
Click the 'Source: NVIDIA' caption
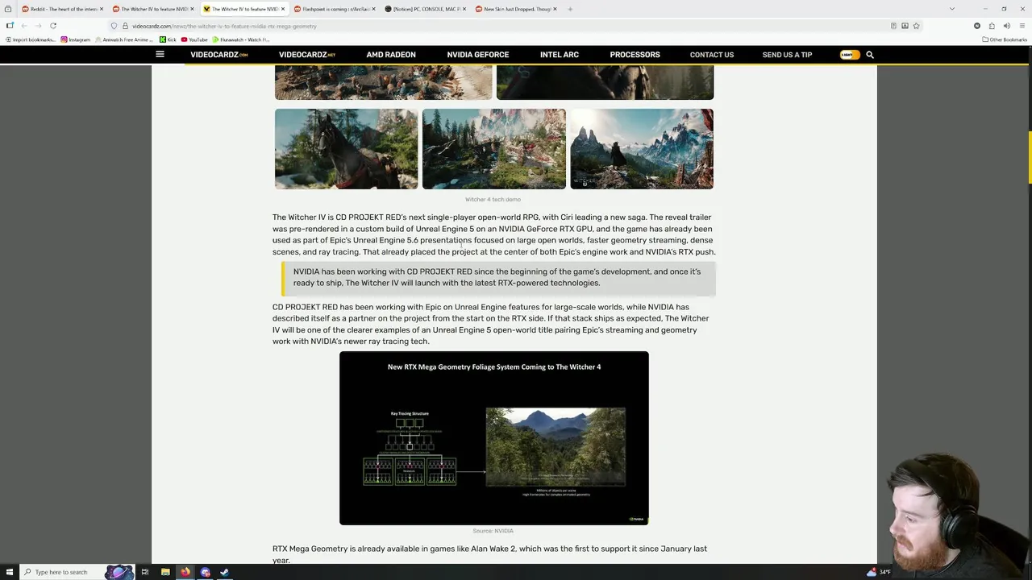(493, 531)
